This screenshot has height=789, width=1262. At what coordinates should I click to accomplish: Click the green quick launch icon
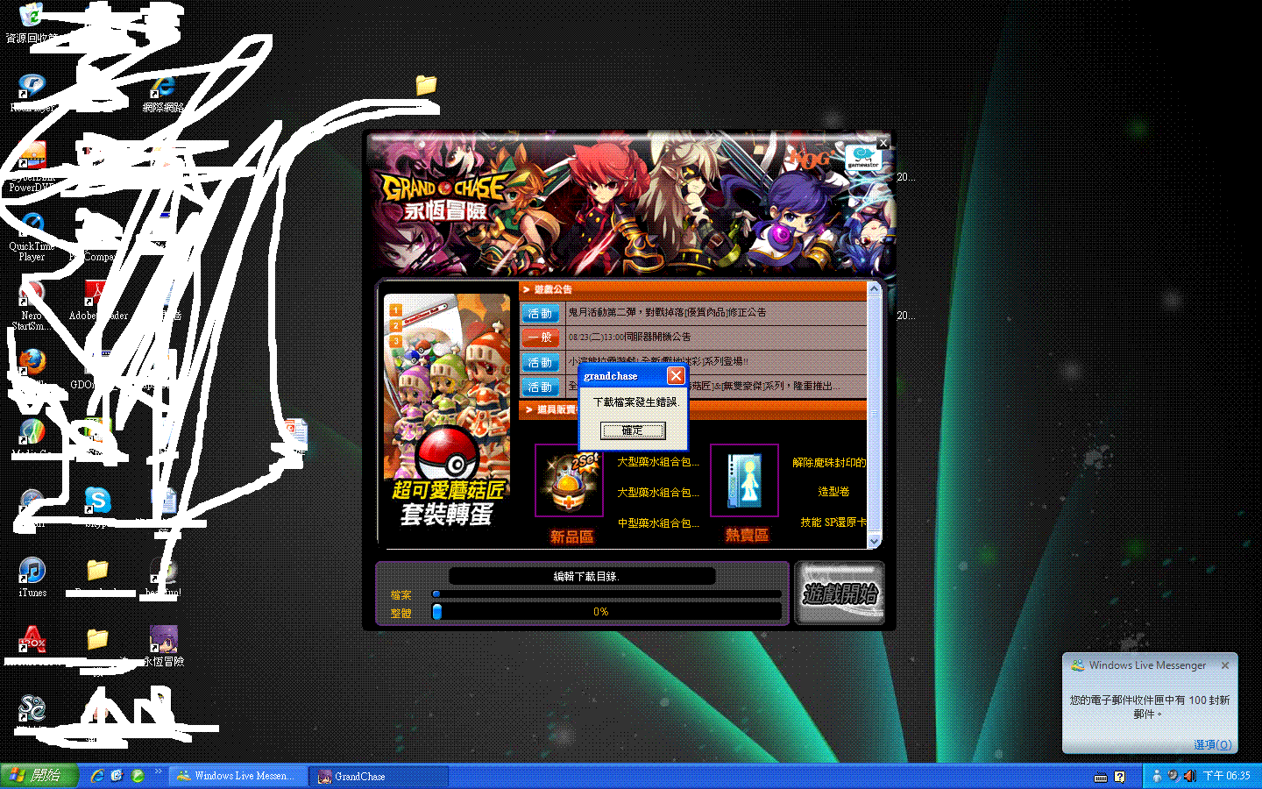point(138,776)
